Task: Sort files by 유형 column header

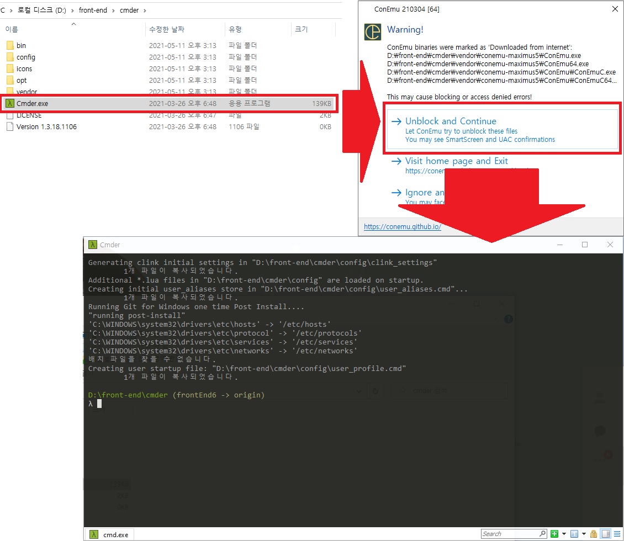Action: pos(235,29)
